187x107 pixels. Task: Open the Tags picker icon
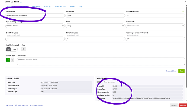pos(24,49)
